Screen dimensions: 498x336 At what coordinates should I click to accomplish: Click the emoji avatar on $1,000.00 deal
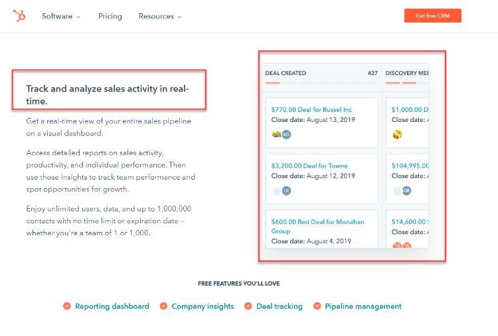coord(397,135)
